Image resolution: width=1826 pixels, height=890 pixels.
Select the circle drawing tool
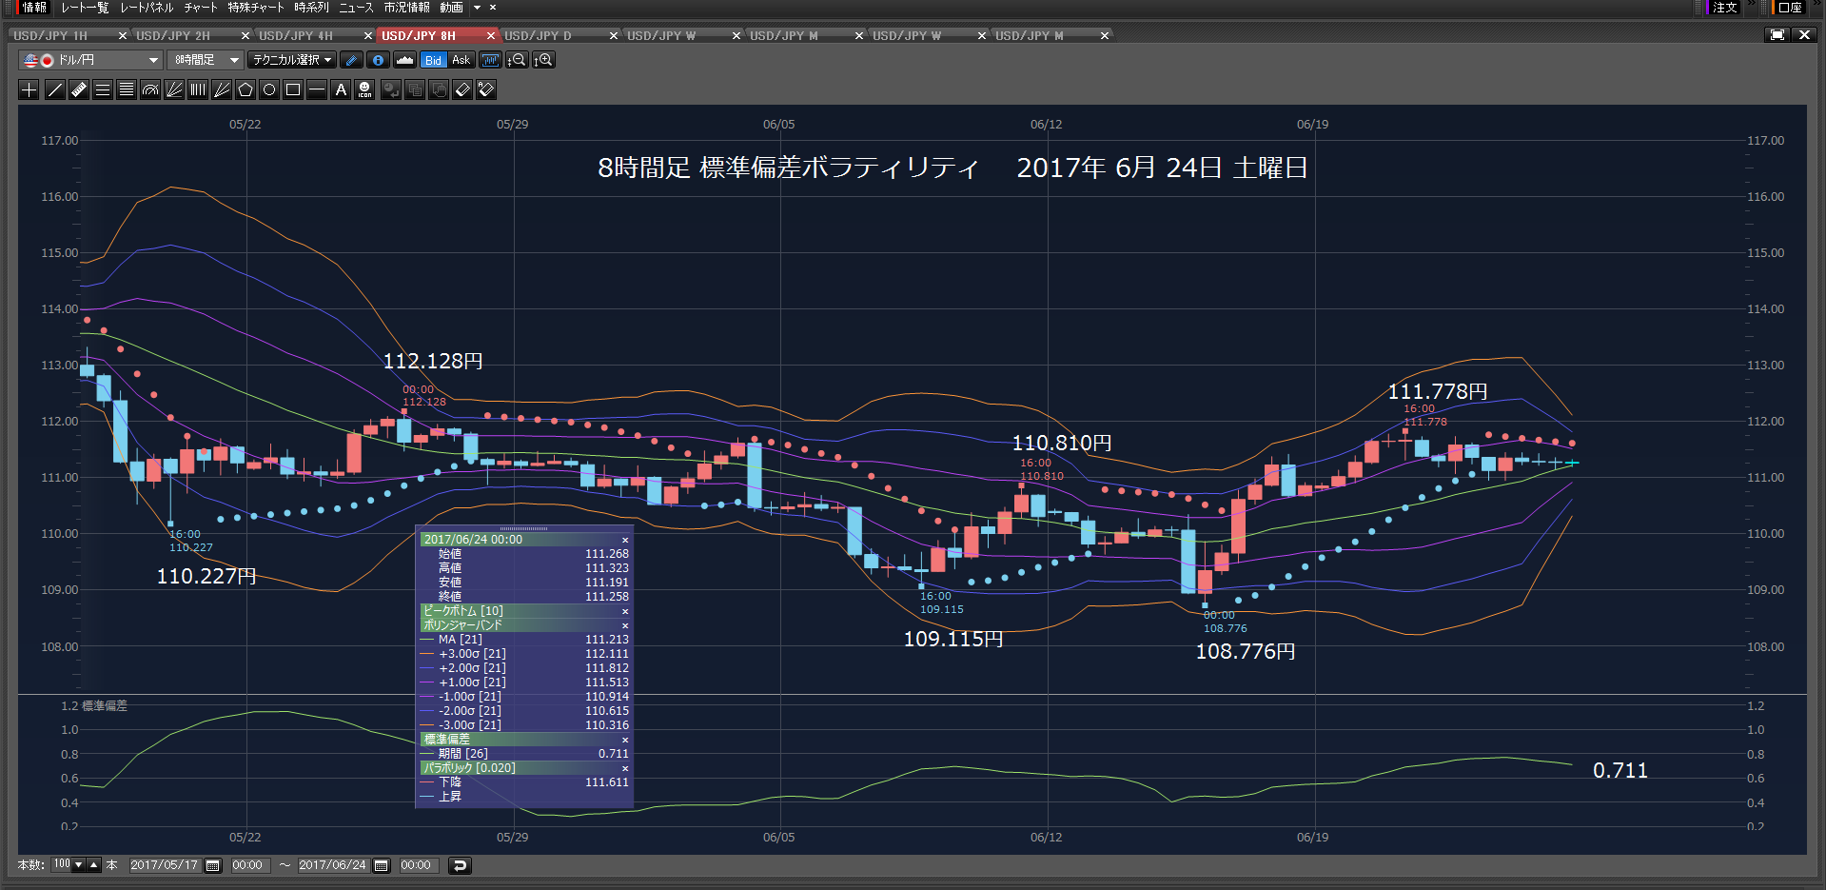[x=269, y=89]
